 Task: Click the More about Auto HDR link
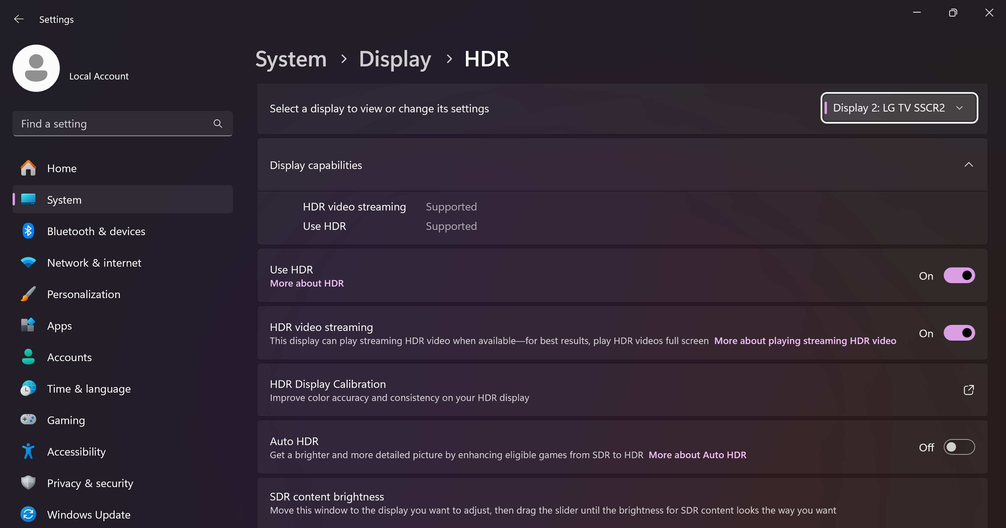pyautogui.click(x=697, y=455)
